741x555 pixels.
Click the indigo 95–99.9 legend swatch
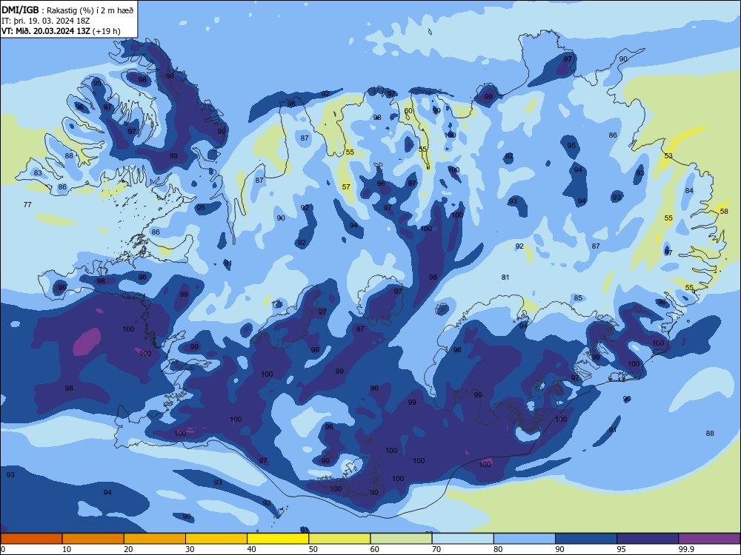click(648, 539)
